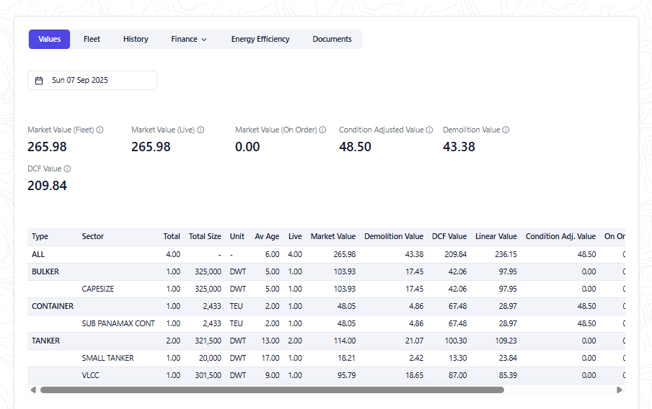Click the 265.98 Market Value (Fleet) figure

(x=47, y=147)
